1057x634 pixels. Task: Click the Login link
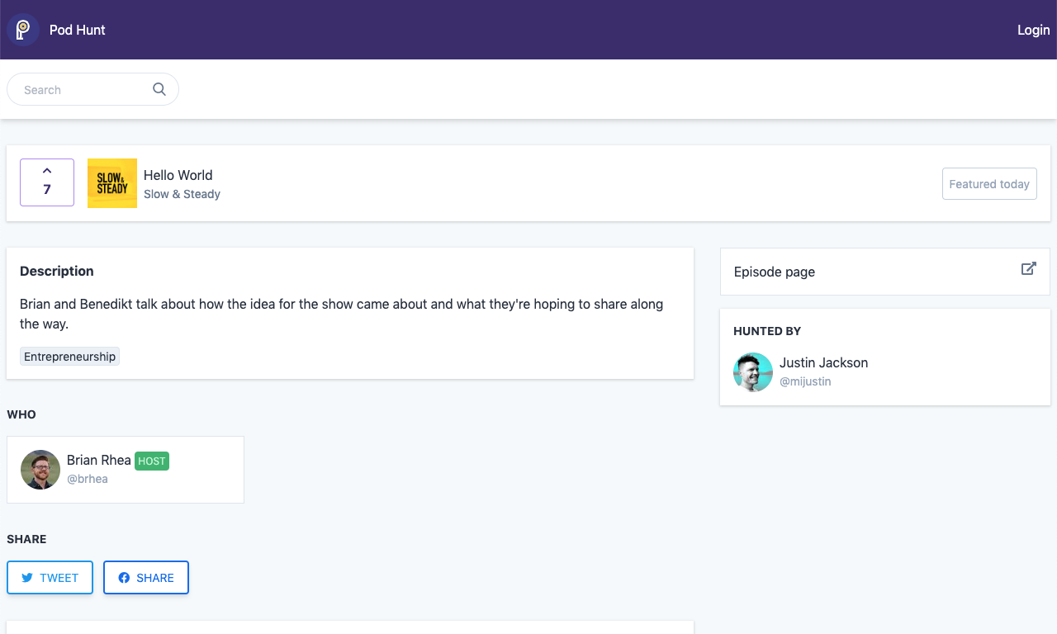click(x=1033, y=30)
